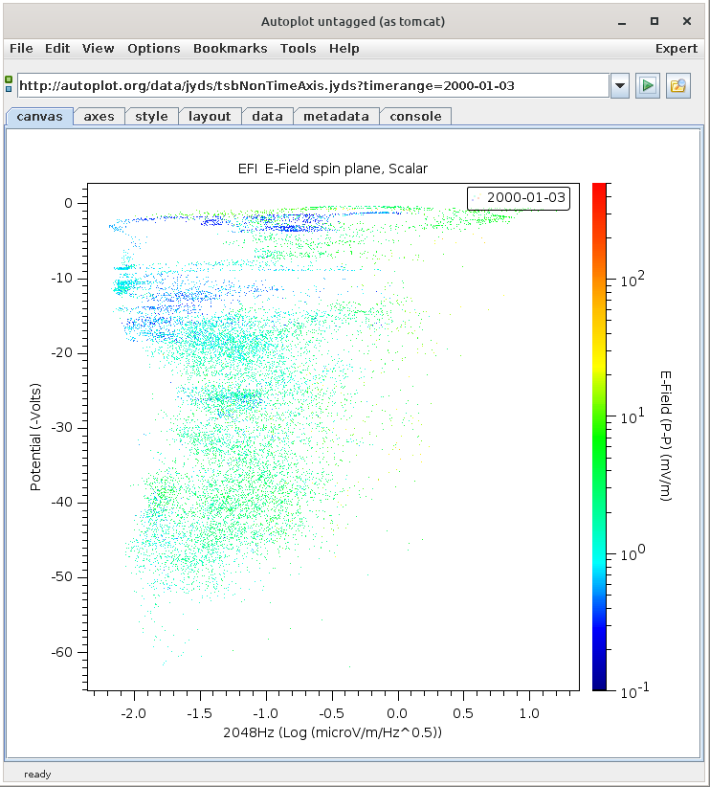
Task: Switch to the axes tab
Action: coord(99,116)
